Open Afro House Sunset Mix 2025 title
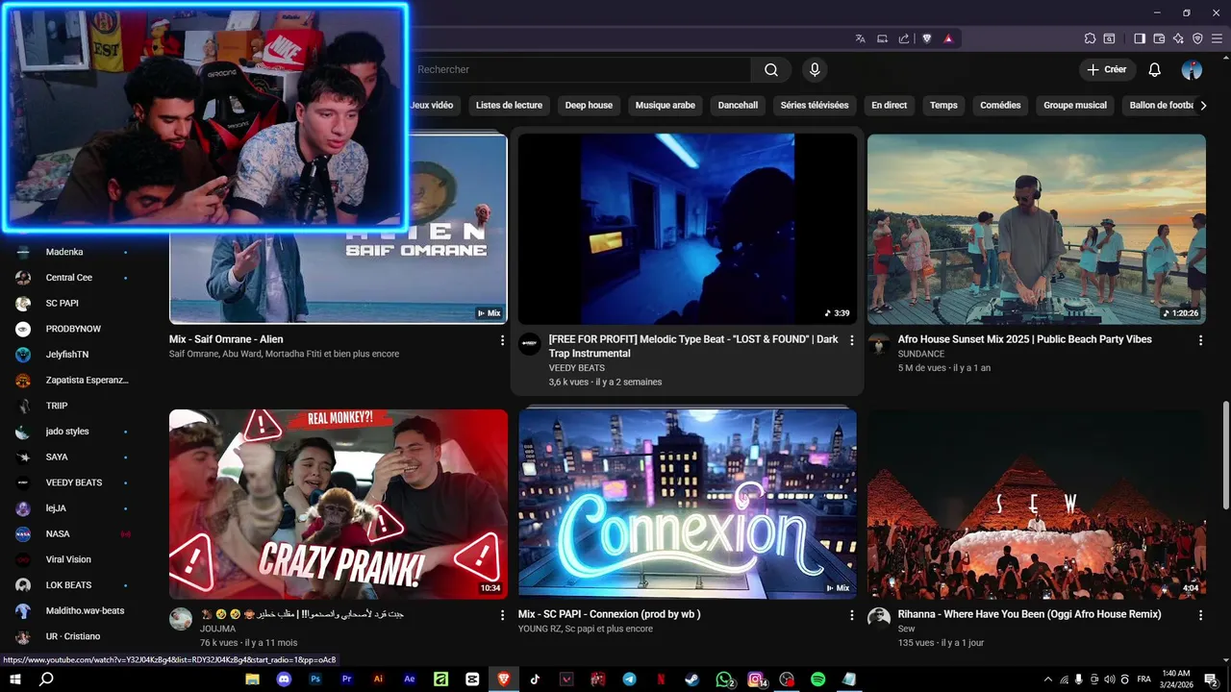The height and width of the screenshot is (692, 1231). (1024, 339)
